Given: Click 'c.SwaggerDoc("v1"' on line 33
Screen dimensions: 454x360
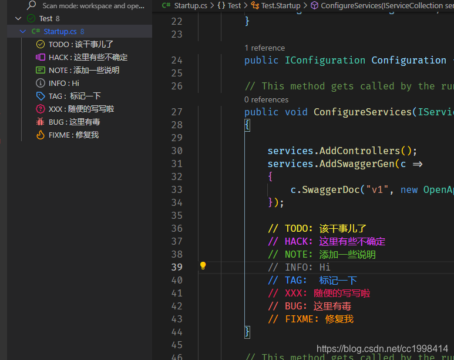Looking at the screenshot, I should pos(339,190).
